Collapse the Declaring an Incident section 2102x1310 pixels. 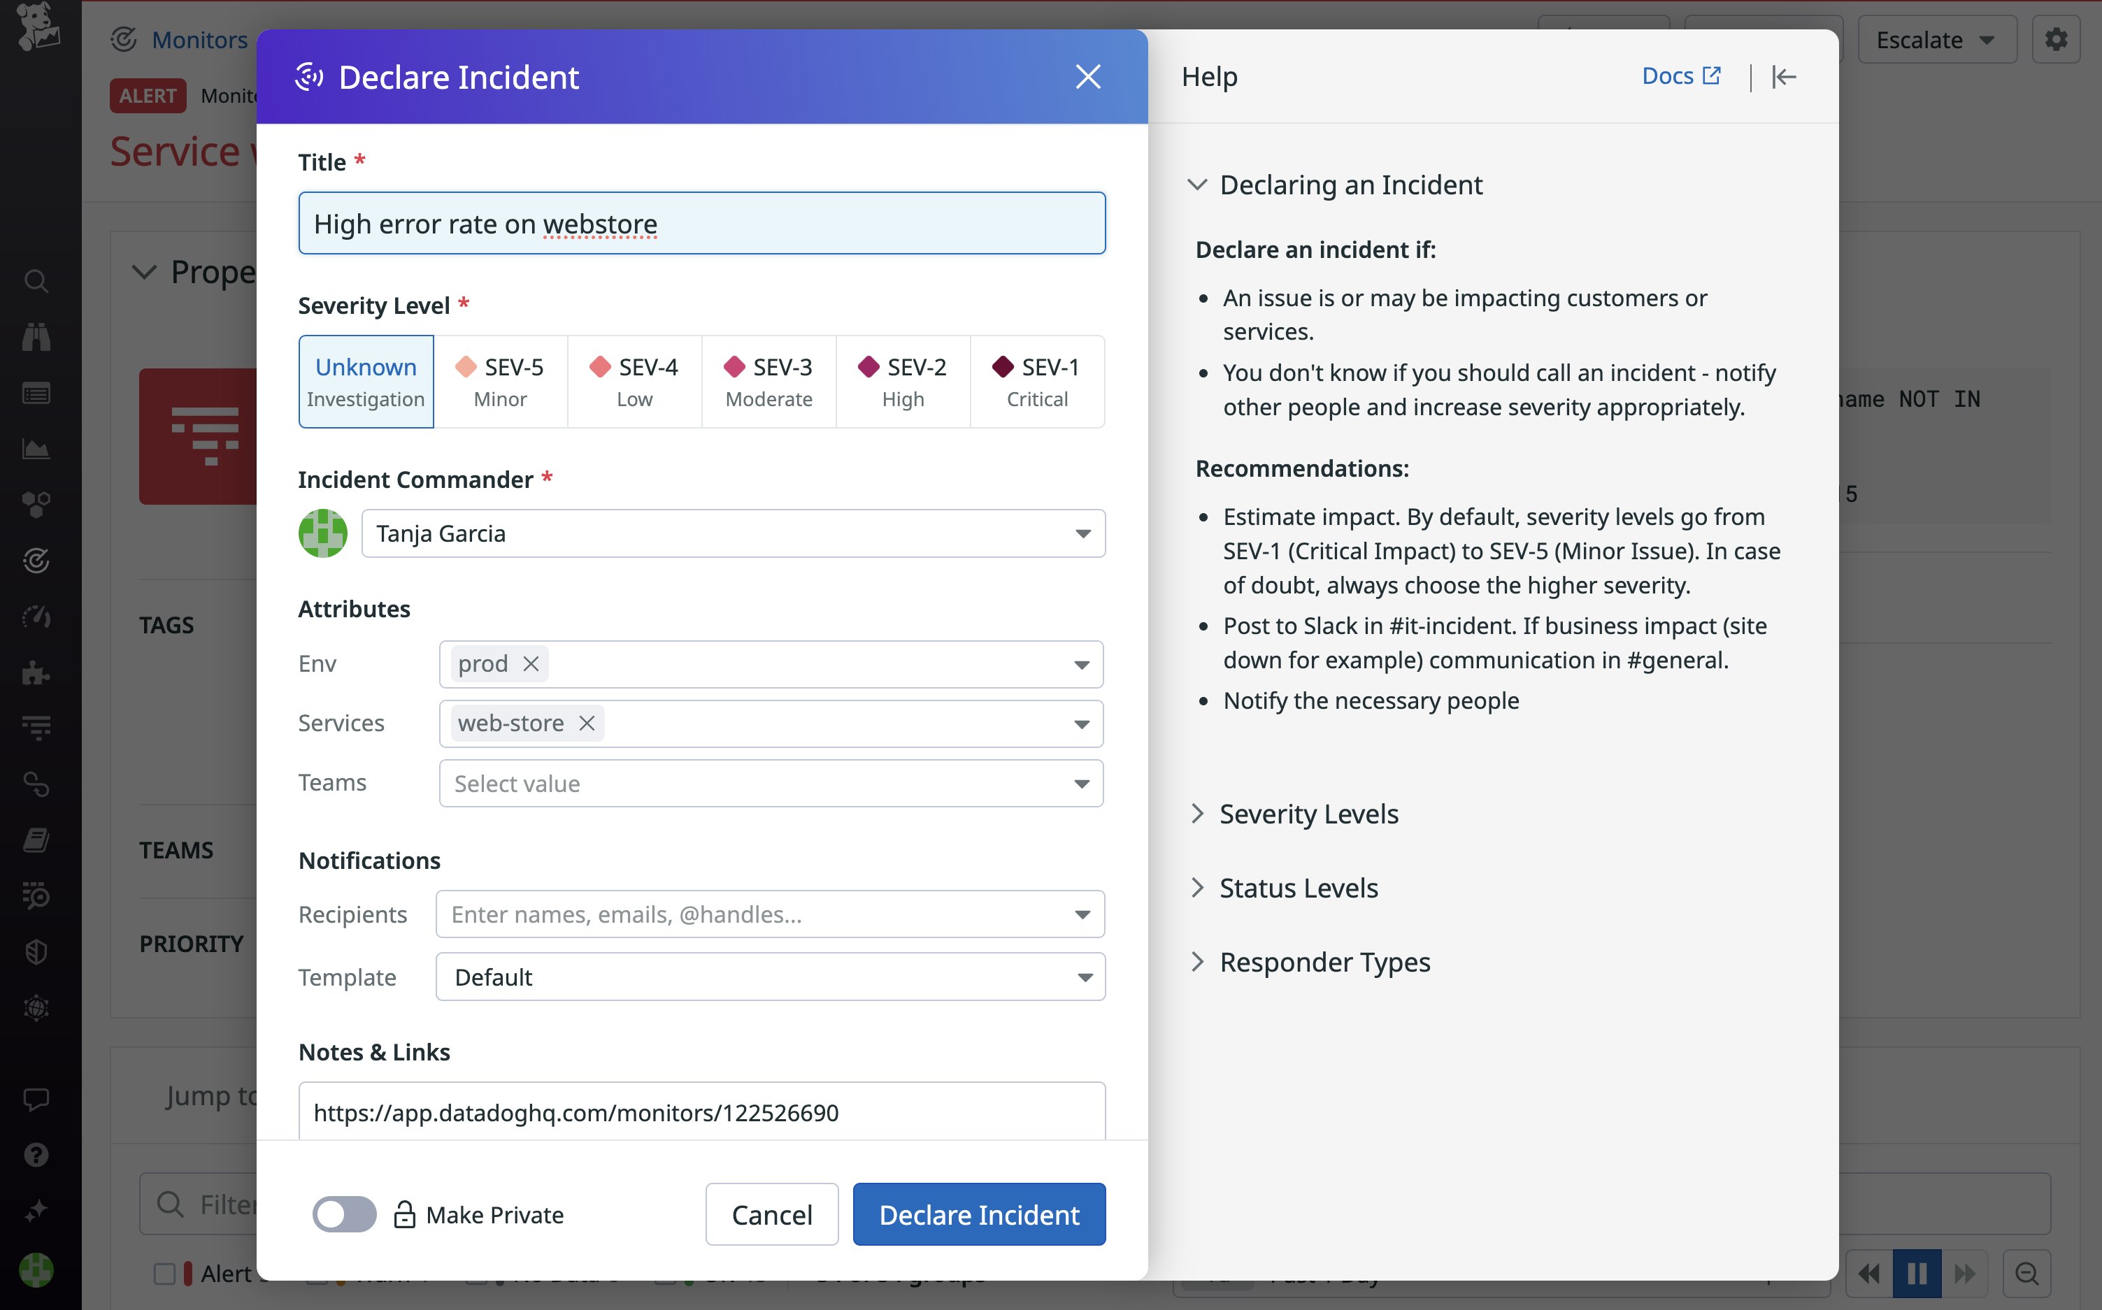[x=1199, y=185]
